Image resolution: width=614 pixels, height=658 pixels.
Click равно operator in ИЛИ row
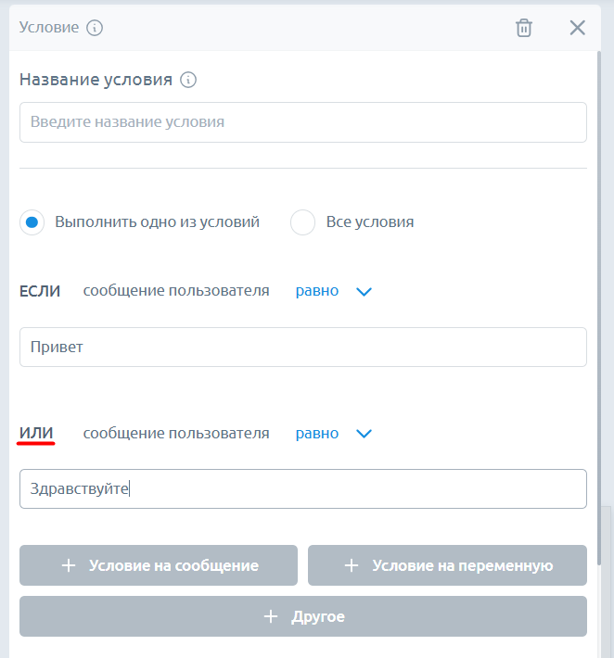[317, 434]
